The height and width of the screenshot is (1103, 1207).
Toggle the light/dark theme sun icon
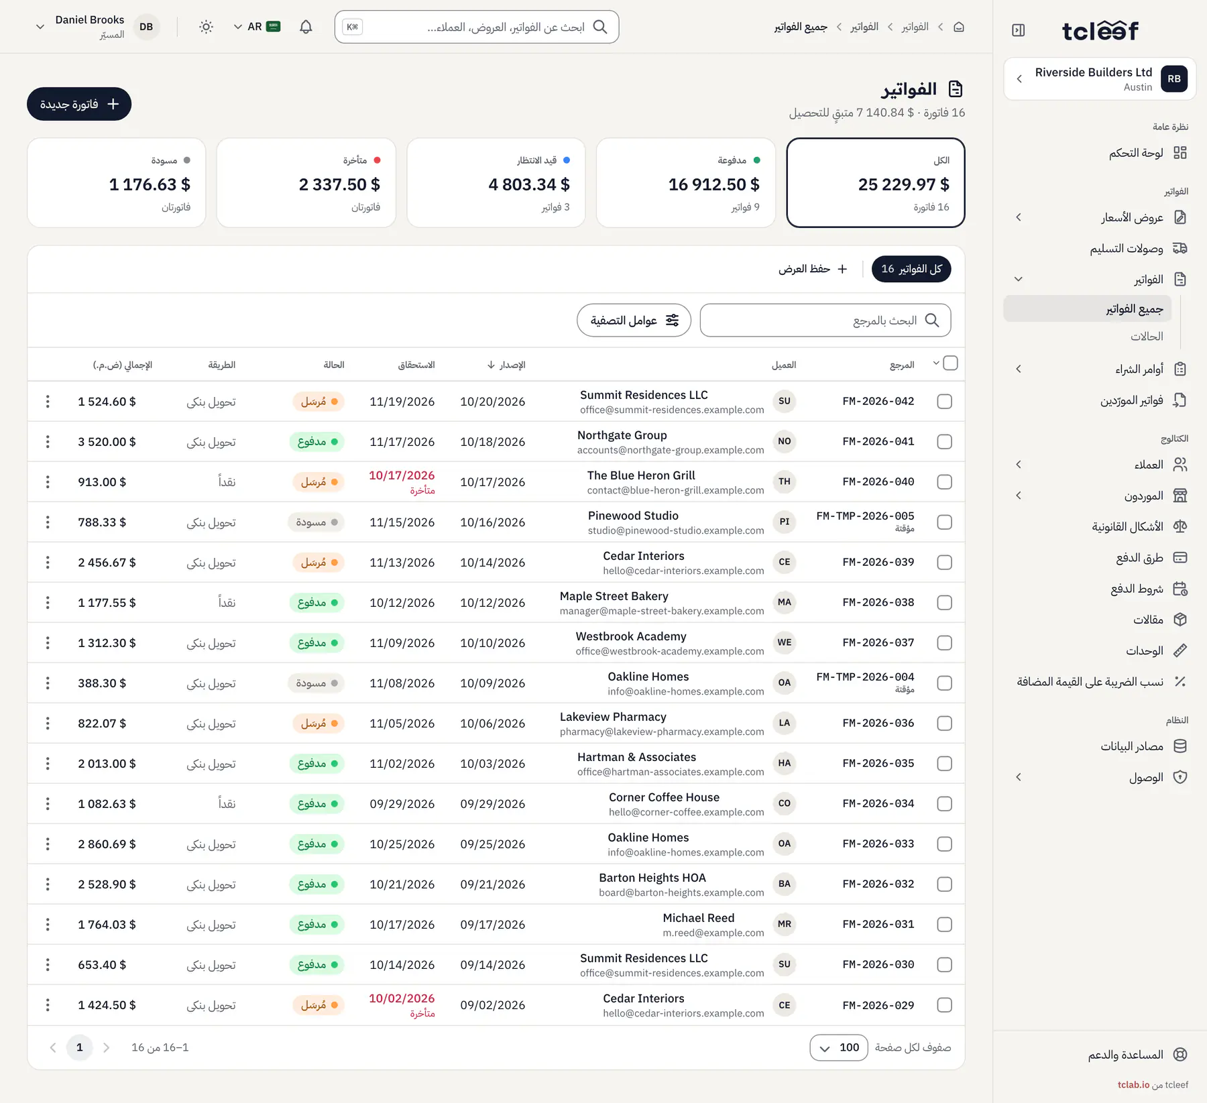(x=207, y=27)
